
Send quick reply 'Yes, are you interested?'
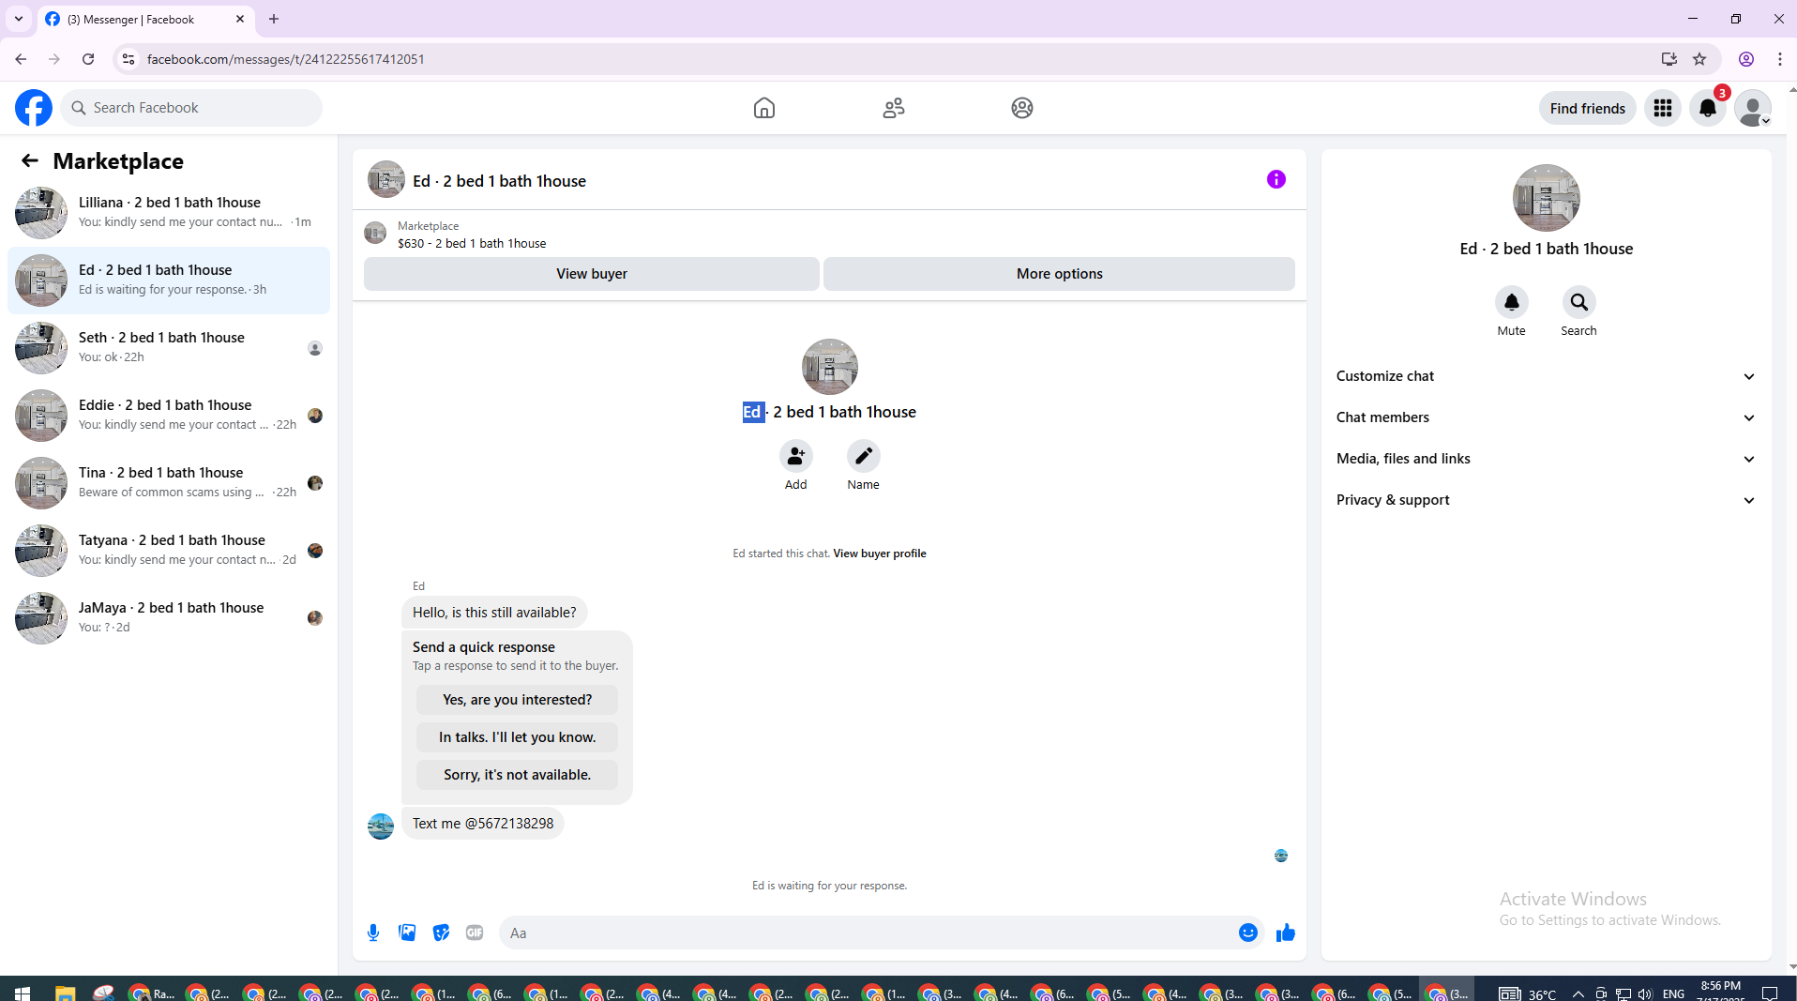517,700
